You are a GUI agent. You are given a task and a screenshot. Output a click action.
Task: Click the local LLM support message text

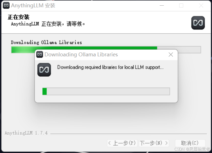110,67
